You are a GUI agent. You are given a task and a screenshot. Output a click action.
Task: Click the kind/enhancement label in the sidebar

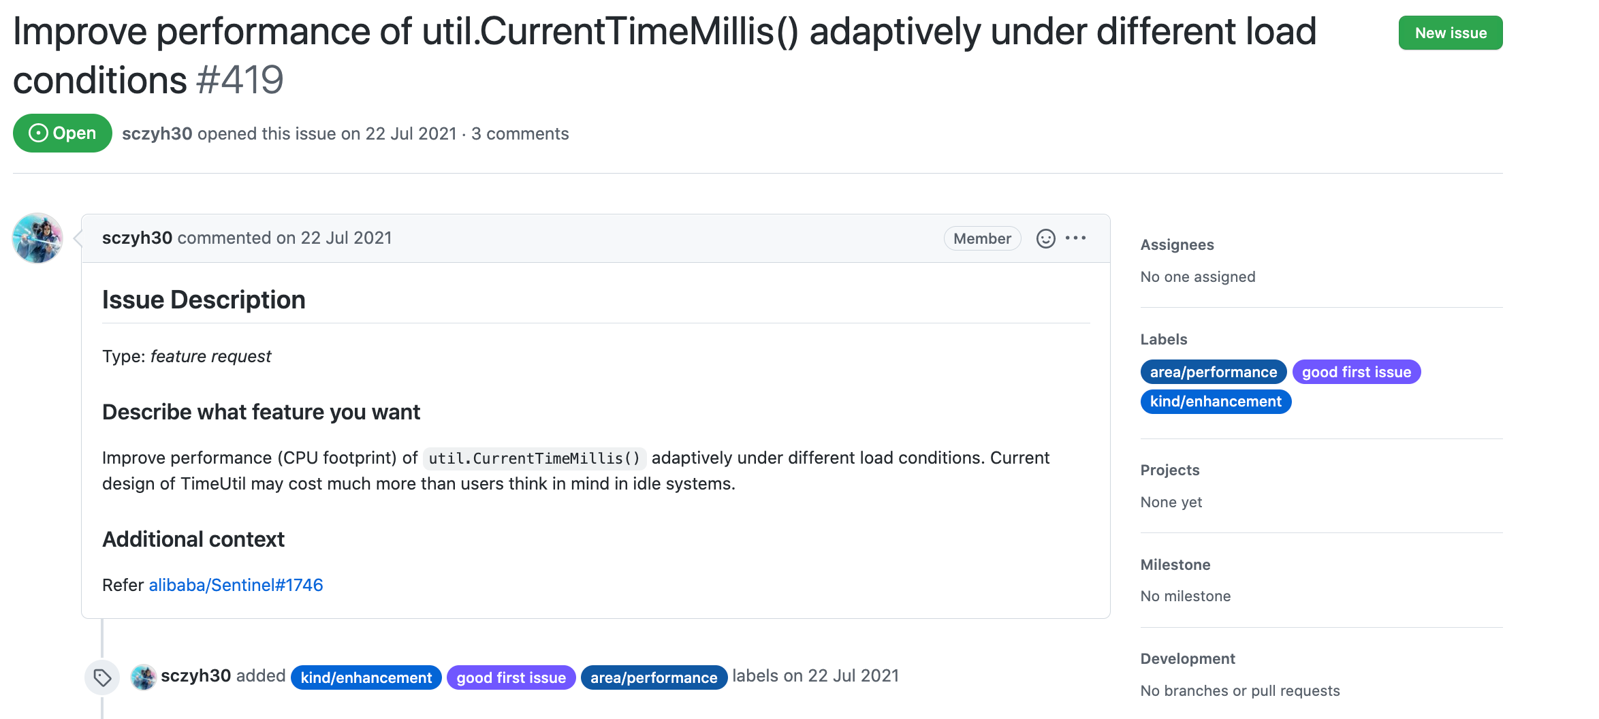(x=1215, y=401)
